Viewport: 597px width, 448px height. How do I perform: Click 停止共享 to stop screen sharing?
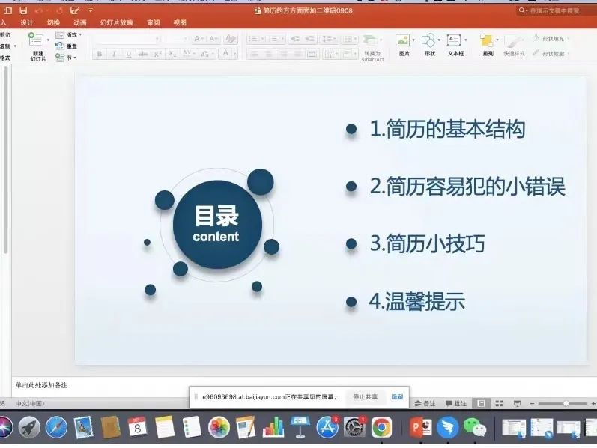tap(366, 396)
